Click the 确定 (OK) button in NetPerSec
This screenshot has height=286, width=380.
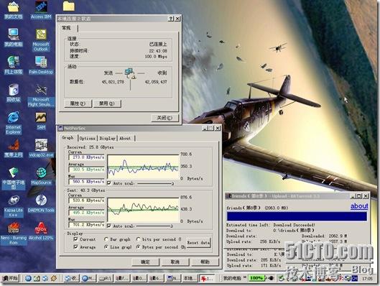(x=145, y=262)
